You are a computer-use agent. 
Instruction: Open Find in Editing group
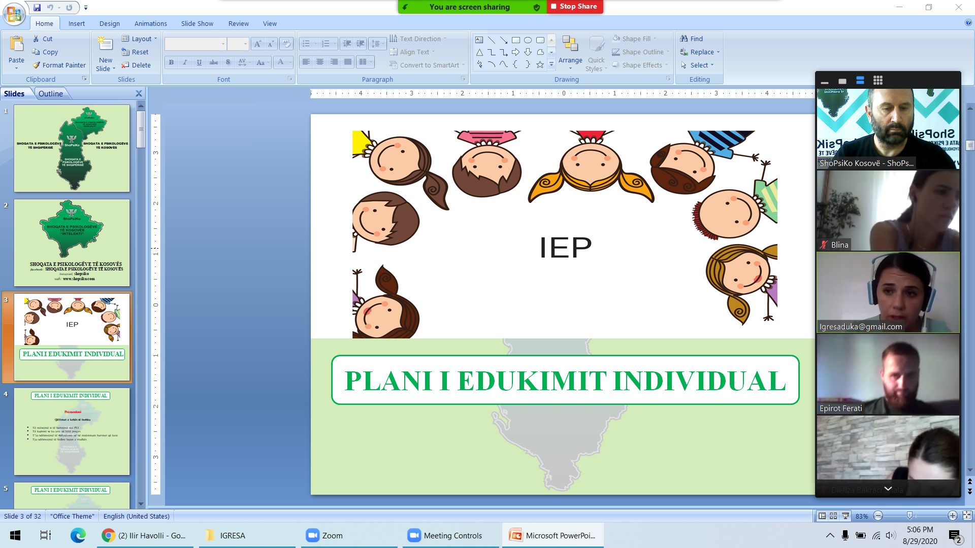(691, 39)
